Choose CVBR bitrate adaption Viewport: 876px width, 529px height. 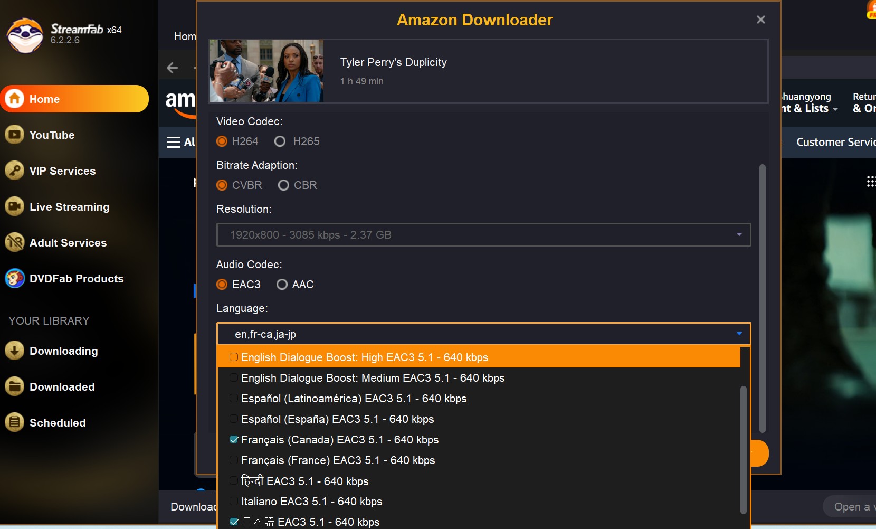tap(240, 185)
